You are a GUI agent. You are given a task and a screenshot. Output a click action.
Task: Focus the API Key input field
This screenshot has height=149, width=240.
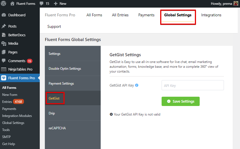click(193, 85)
